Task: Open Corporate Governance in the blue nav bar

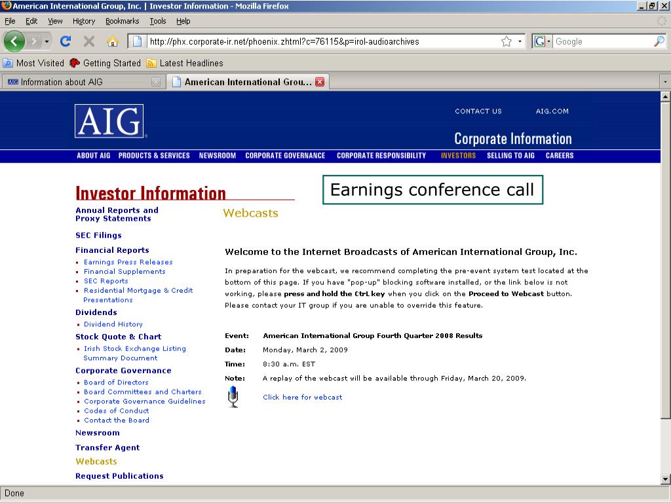Action: click(x=285, y=156)
